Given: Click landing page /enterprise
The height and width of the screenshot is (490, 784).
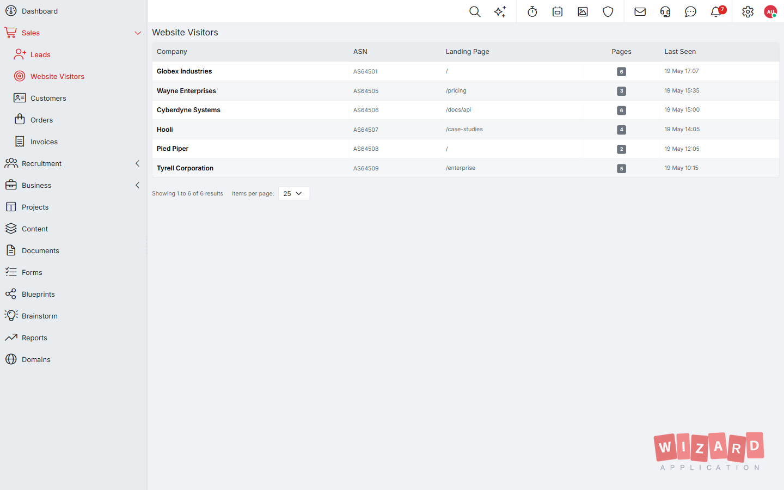Looking at the screenshot, I should coord(461,168).
